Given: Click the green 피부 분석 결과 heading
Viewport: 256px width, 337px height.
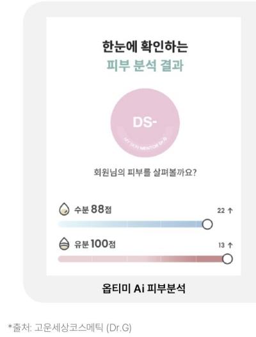Looking at the screenshot, I should [x=145, y=65].
